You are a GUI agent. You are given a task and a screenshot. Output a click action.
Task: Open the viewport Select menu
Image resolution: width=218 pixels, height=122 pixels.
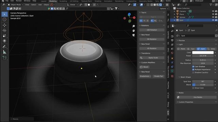(34, 5)
